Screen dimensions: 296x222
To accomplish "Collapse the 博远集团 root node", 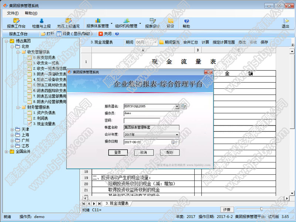I will pos(6,41).
